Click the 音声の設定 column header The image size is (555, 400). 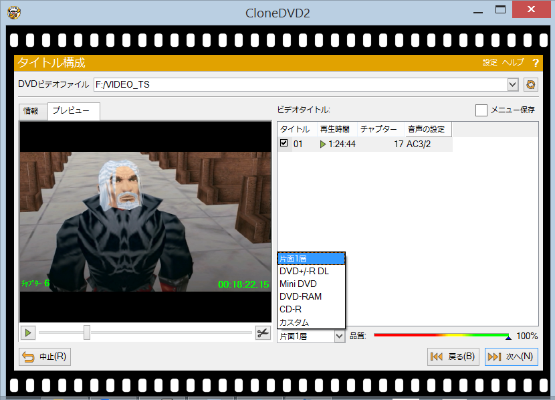(428, 129)
